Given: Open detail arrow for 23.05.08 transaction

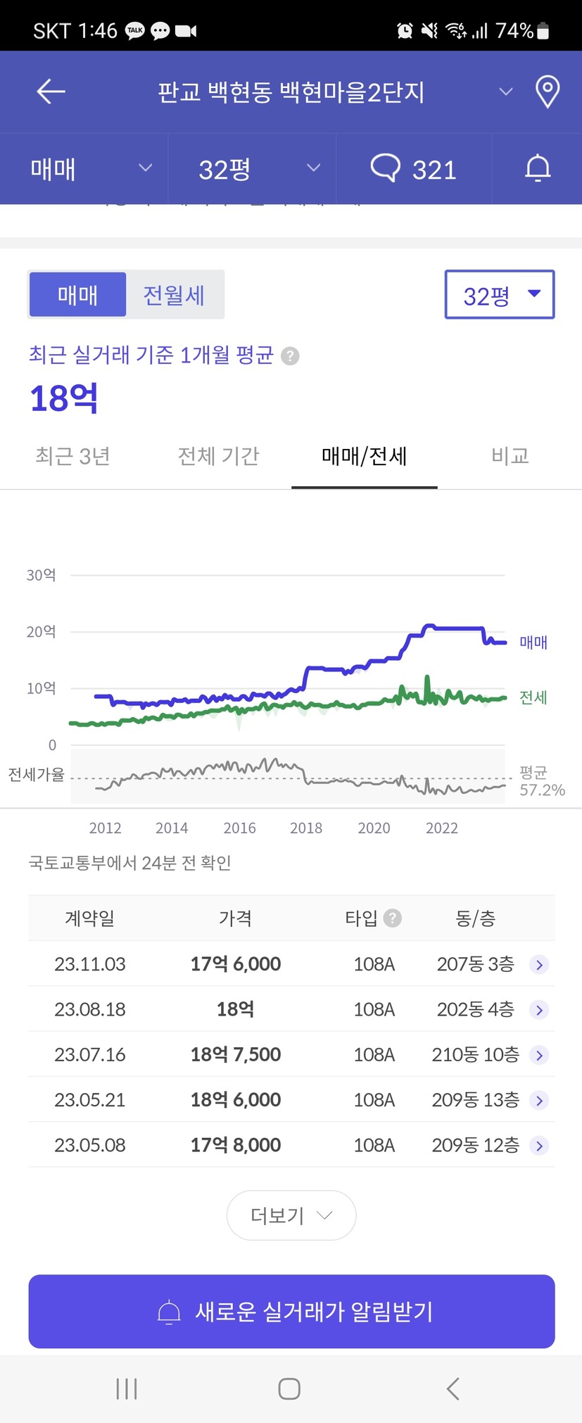Looking at the screenshot, I should click(x=539, y=1146).
